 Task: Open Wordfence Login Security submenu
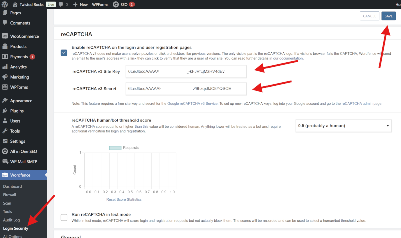(x=16, y=228)
